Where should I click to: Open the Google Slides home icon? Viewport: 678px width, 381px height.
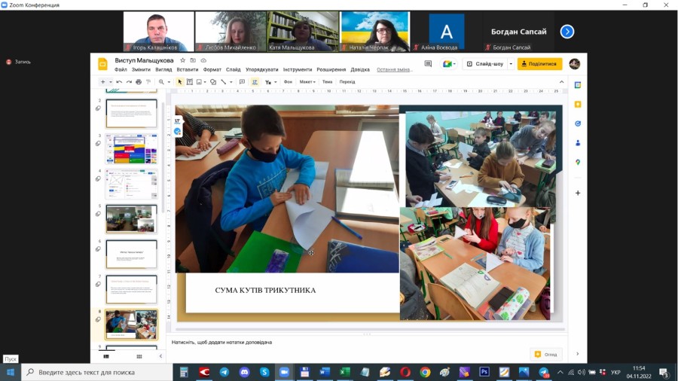click(x=102, y=64)
